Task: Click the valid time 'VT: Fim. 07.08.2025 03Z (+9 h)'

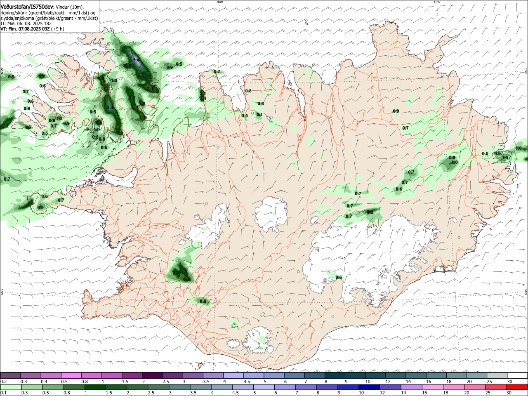Action: (32, 29)
